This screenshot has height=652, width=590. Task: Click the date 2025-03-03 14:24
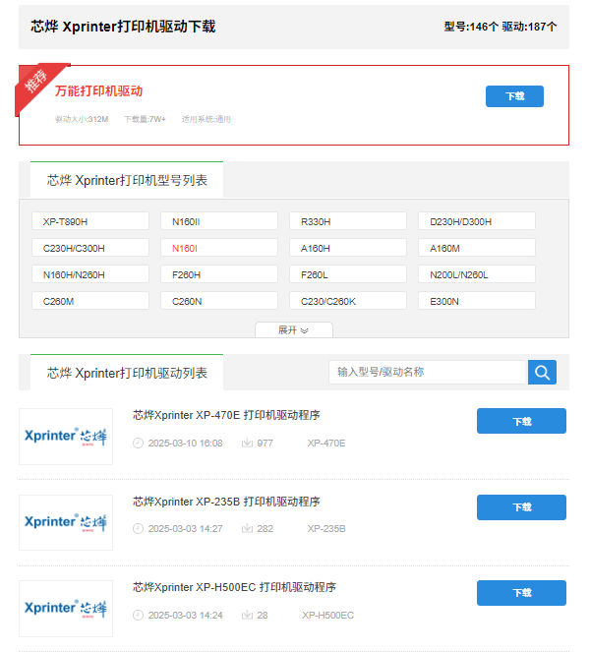pos(186,616)
